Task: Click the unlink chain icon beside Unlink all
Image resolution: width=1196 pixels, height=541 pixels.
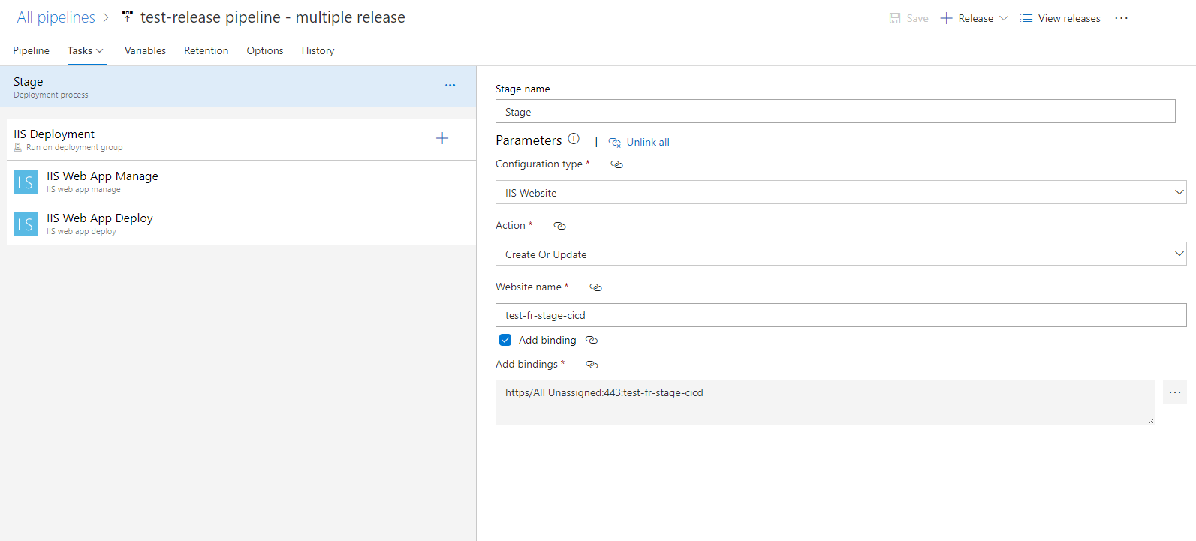Action: pyautogui.click(x=614, y=143)
